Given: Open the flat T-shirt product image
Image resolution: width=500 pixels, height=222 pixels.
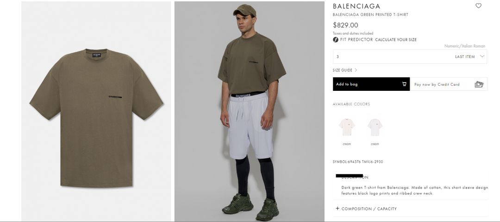Looking at the screenshot, I should [x=96, y=111].
